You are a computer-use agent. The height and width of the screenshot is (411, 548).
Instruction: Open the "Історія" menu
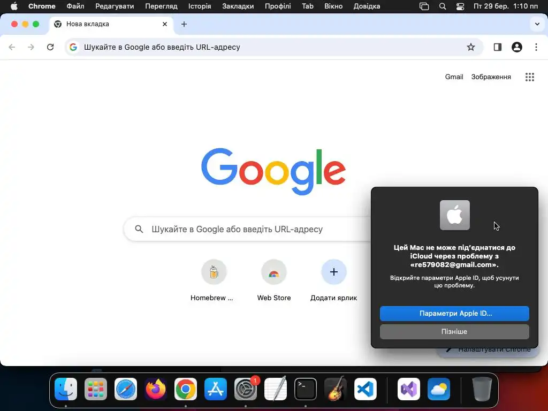(x=200, y=6)
